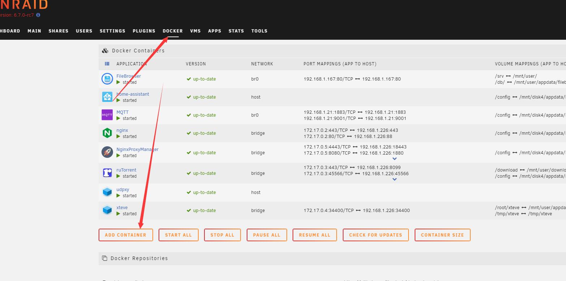Screen dimensions: 566x281
Task: Click the home-assistant container icon
Action: pyautogui.click(x=107, y=97)
